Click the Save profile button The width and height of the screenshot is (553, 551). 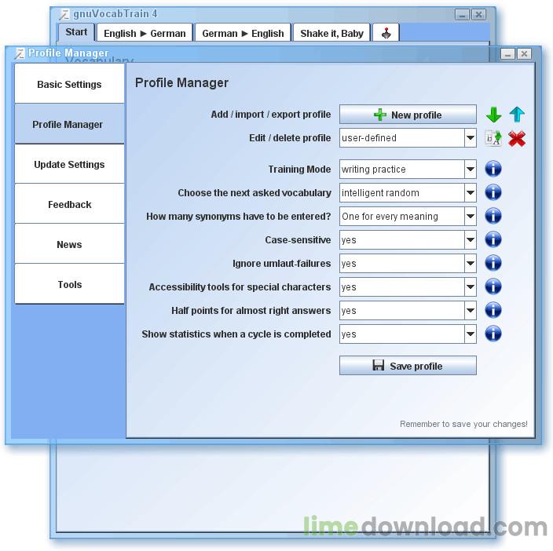[408, 366]
